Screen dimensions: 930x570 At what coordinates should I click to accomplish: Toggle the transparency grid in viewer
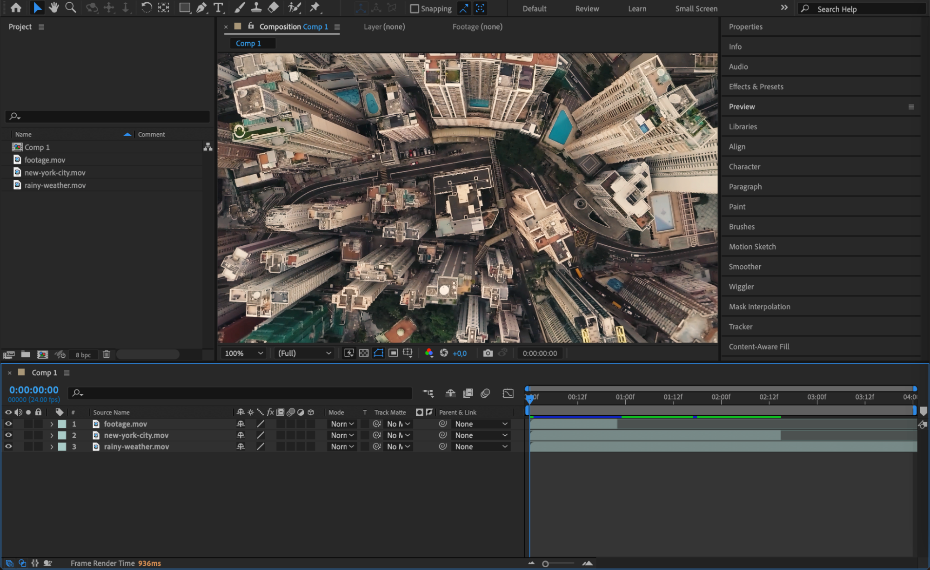point(364,353)
